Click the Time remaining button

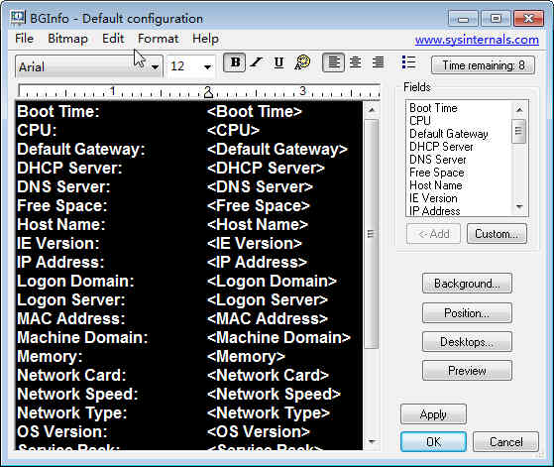pos(484,65)
